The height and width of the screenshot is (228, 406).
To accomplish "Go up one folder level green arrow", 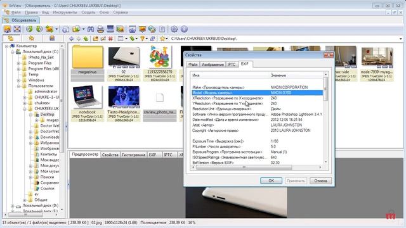I will 86,39.
